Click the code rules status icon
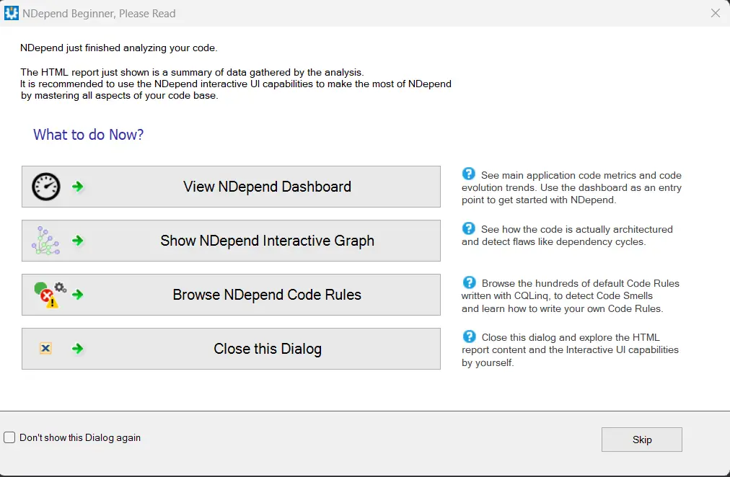The width and height of the screenshot is (730, 477). tap(50, 295)
